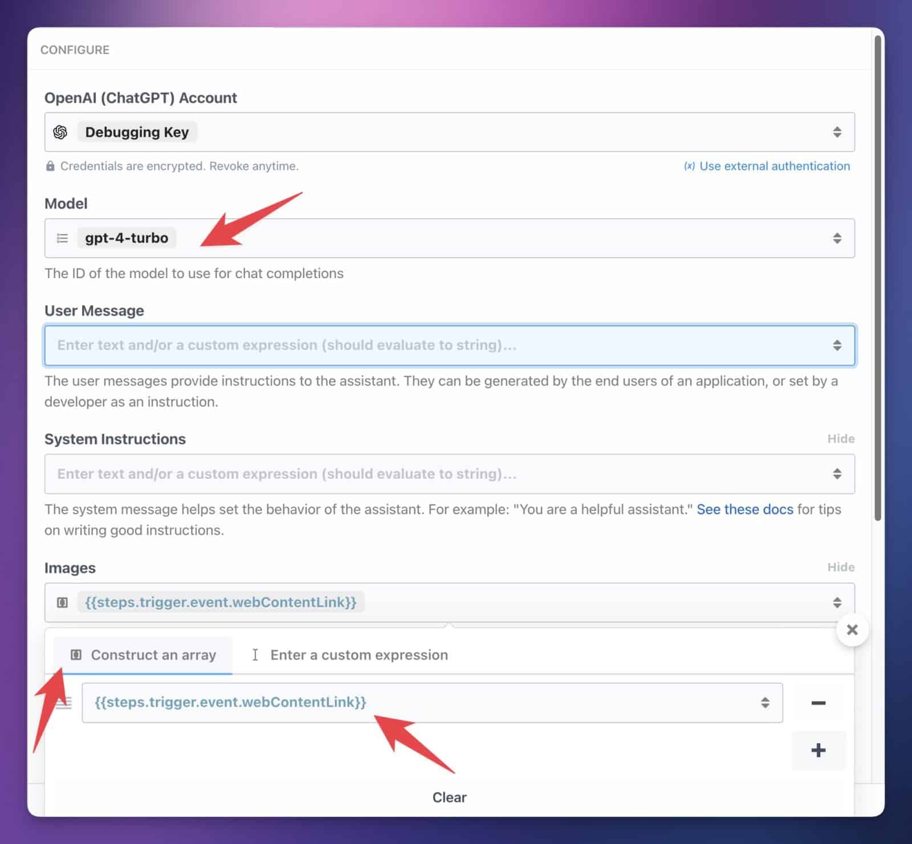Click the OpenAI logo icon in account field
The width and height of the screenshot is (912, 844).
pos(60,132)
